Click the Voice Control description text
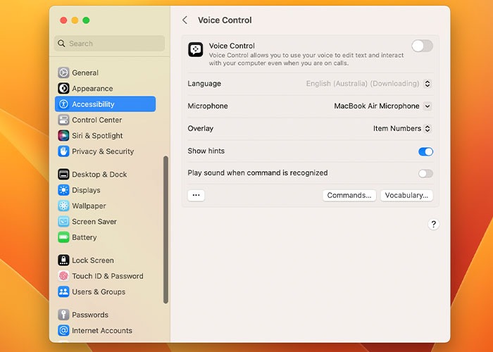 point(306,59)
